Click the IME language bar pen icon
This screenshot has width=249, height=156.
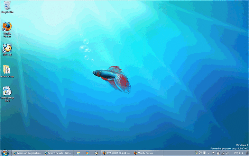coord(196,153)
